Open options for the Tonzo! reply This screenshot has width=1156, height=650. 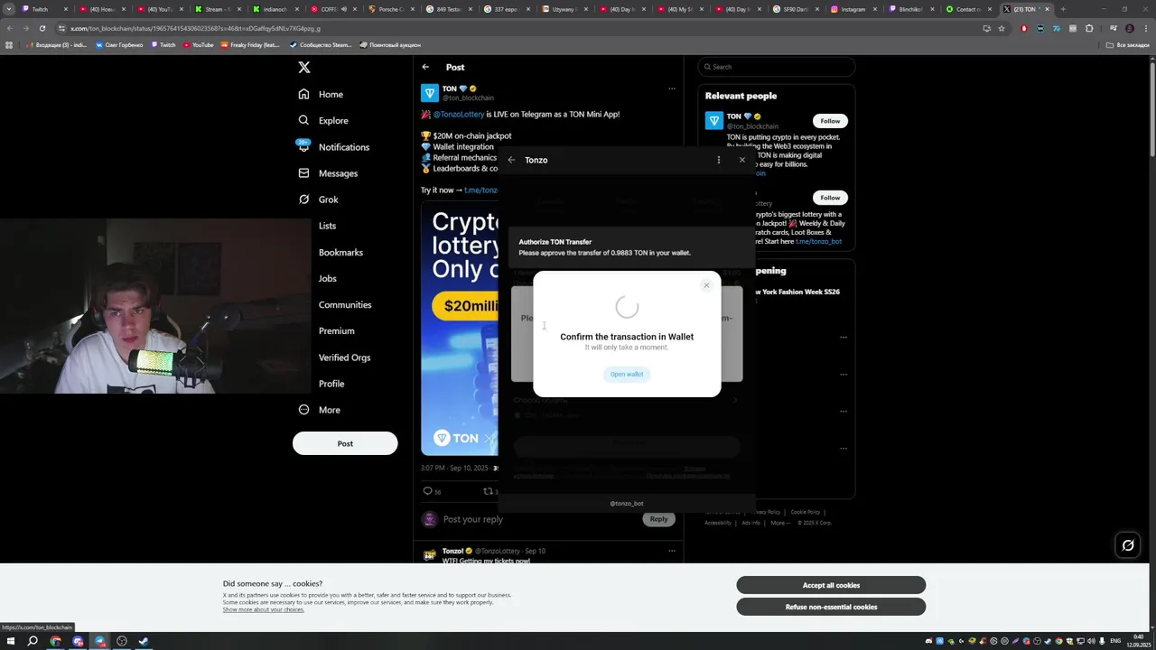[x=671, y=551]
